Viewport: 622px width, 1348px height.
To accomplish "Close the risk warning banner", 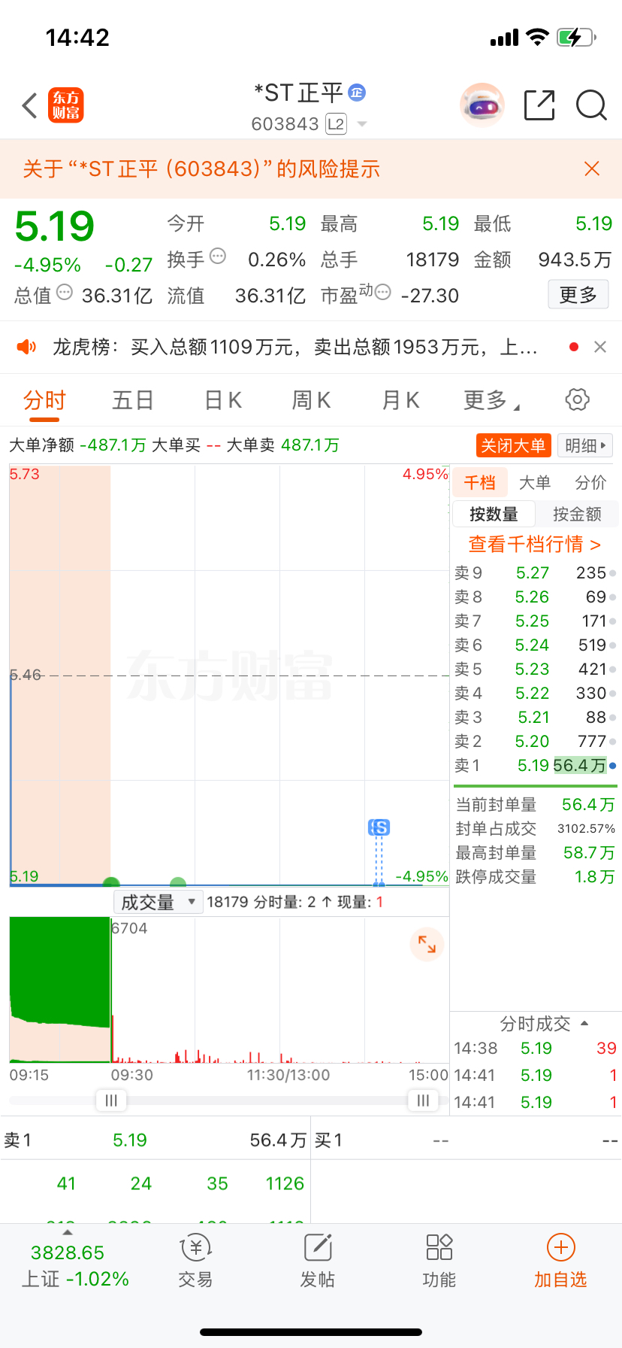I will coord(592,168).
